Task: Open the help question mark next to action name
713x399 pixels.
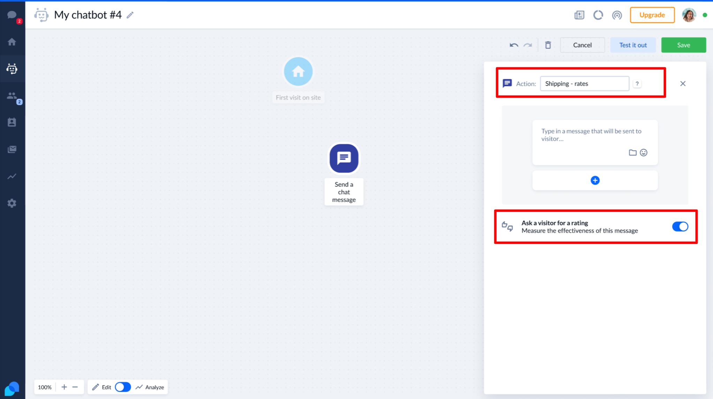Action: pos(637,84)
